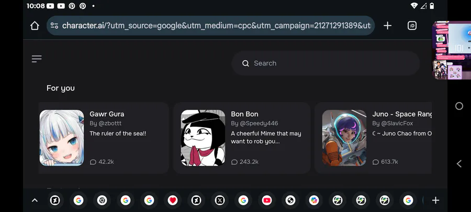Select creator By @zbottt

pyautogui.click(x=105, y=124)
